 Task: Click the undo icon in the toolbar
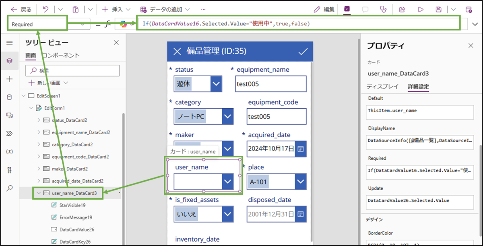pos(45,9)
